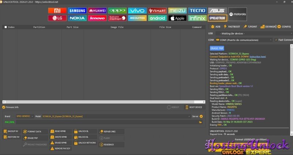Open the CONFIG gear settings
Viewport: 293px width, 155px height.
click(x=284, y=27)
